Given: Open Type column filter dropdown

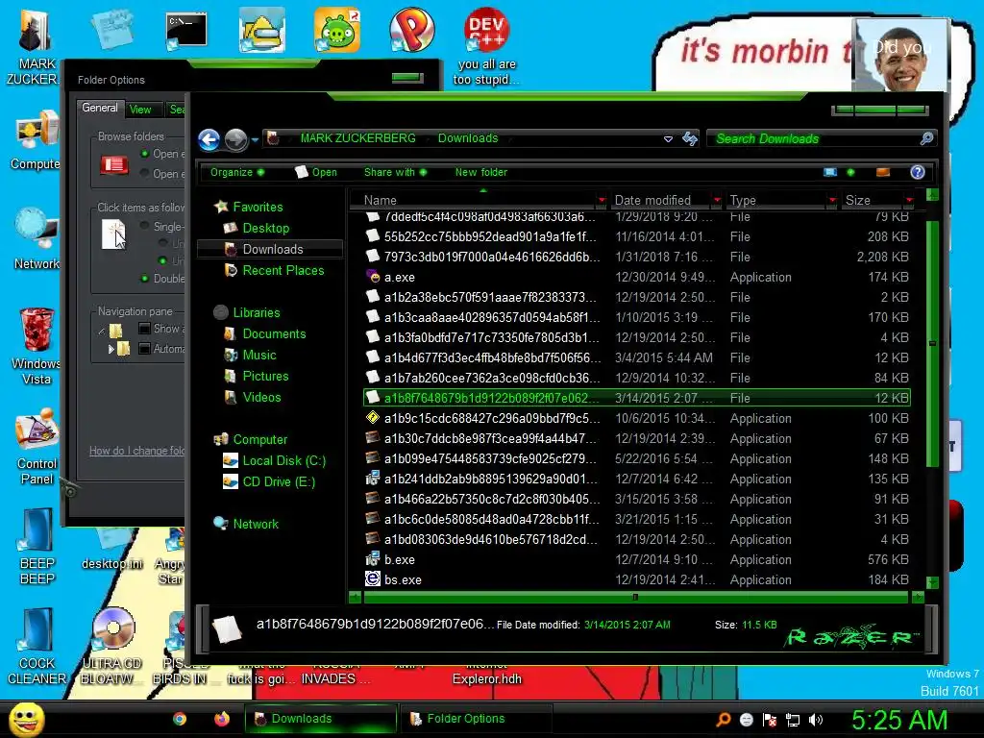Looking at the screenshot, I should pyautogui.click(x=832, y=200).
